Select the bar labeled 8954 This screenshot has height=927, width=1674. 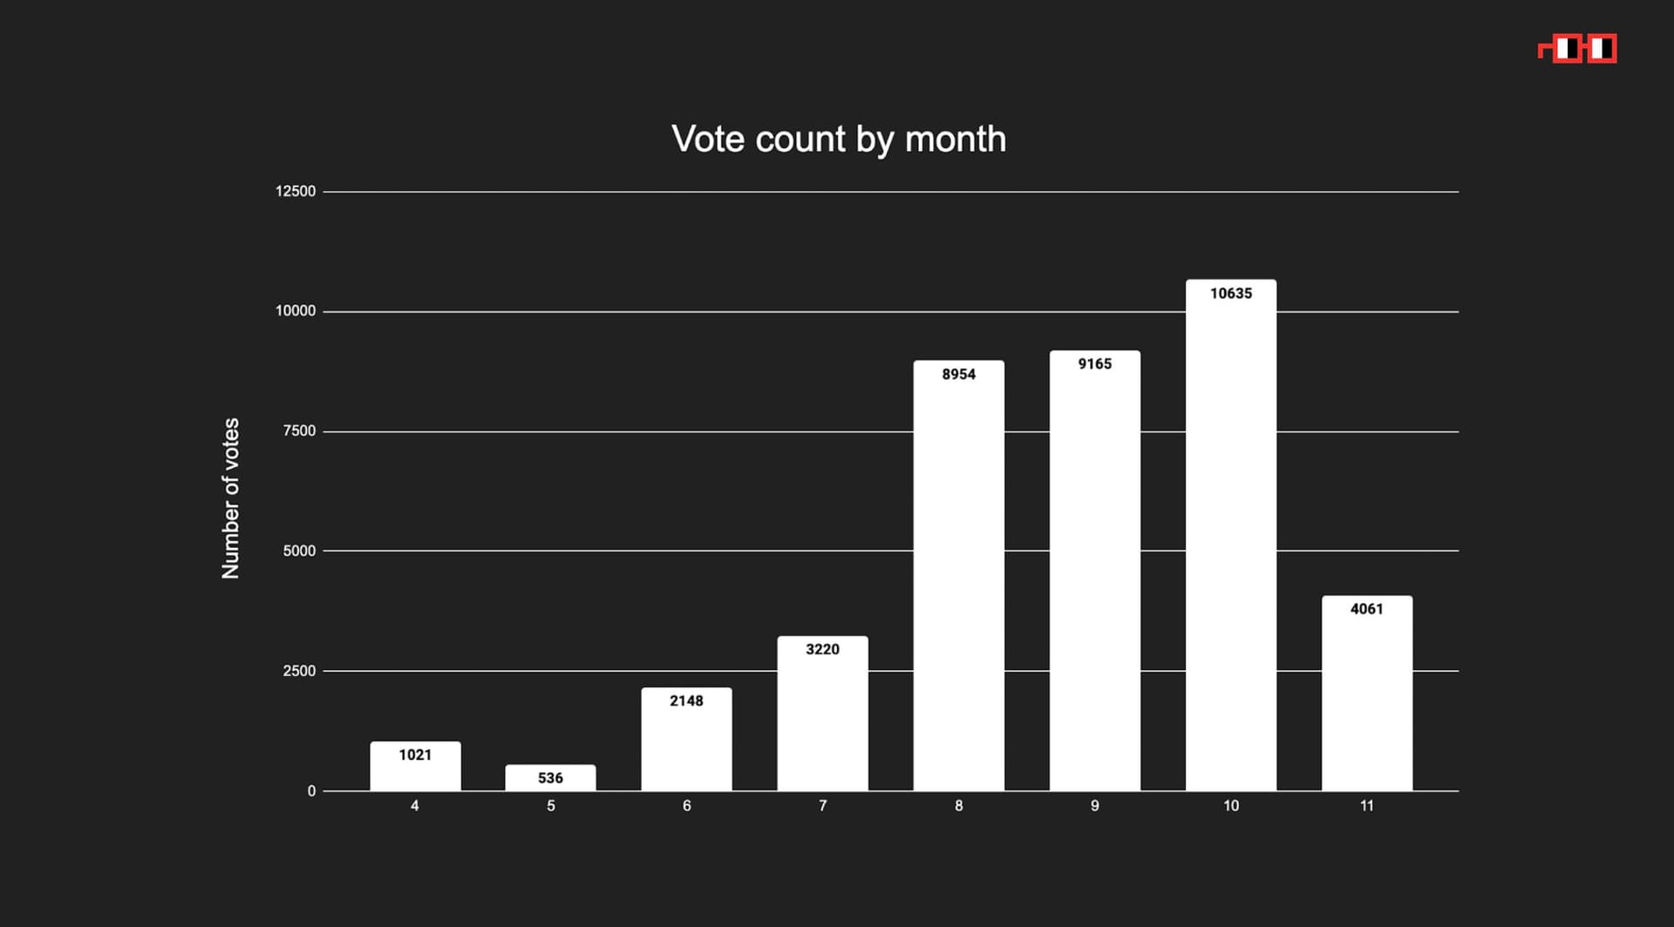(958, 576)
